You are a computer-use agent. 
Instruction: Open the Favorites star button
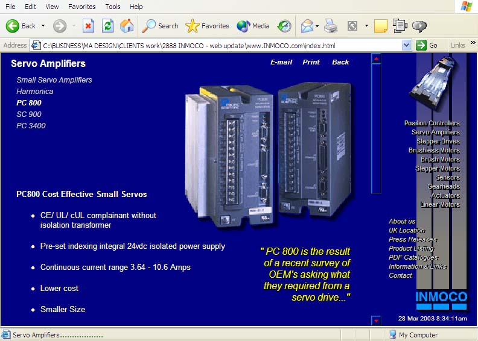207,26
